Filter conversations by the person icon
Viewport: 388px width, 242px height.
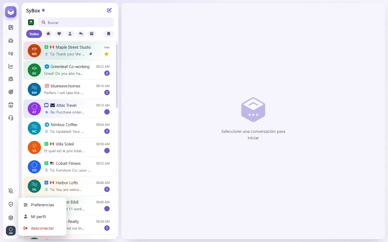pos(70,34)
